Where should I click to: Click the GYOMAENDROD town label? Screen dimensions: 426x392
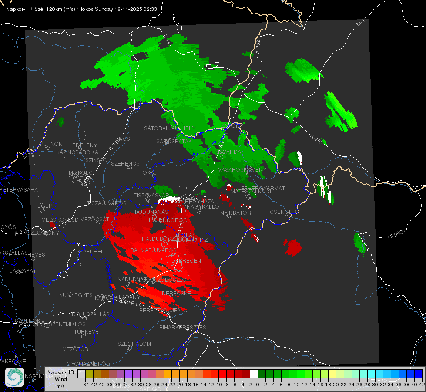pos(88,364)
